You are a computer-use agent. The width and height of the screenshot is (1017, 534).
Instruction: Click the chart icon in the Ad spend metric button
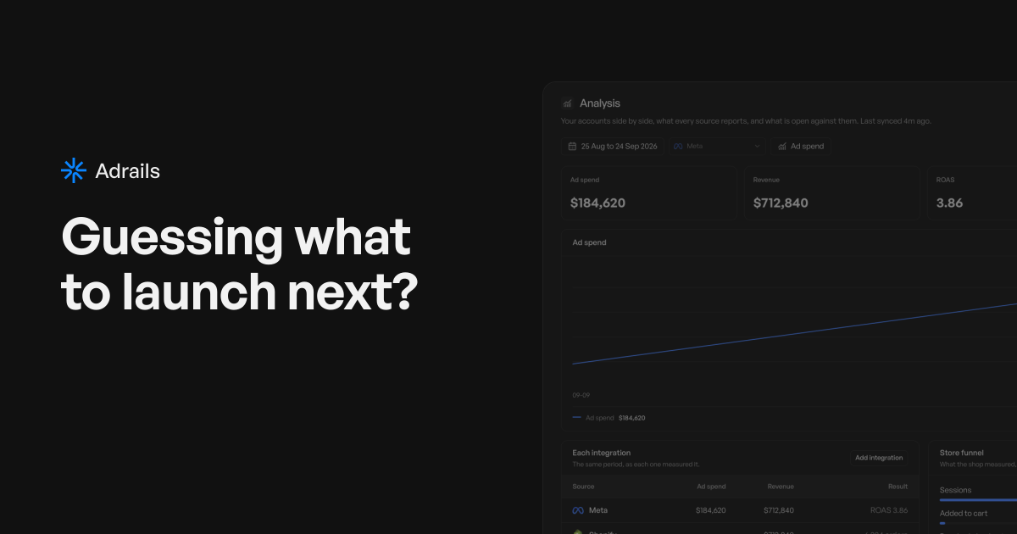[x=782, y=147]
